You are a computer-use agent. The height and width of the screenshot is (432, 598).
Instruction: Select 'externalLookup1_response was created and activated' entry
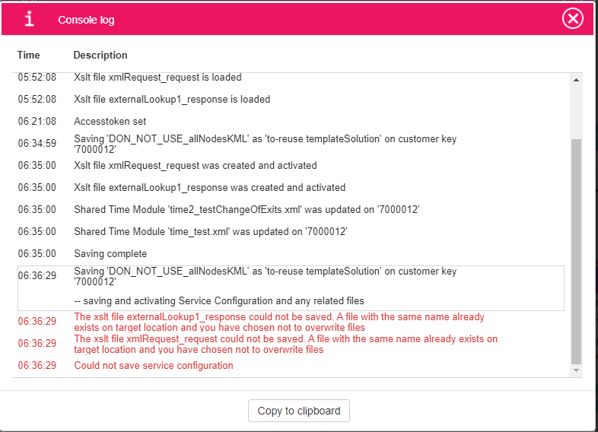coord(209,187)
